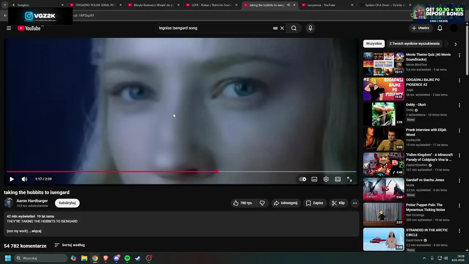Mute the video volume
The width and height of the screenshot is (469, 264).
click(24, 179)
